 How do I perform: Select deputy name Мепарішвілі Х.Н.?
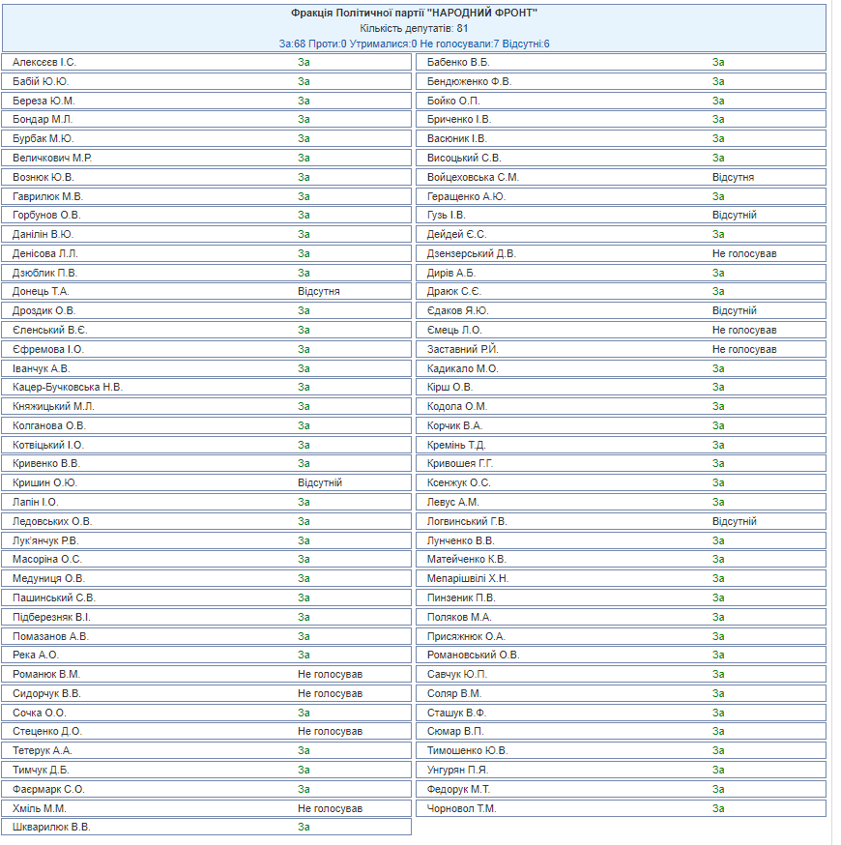point(468,578)
